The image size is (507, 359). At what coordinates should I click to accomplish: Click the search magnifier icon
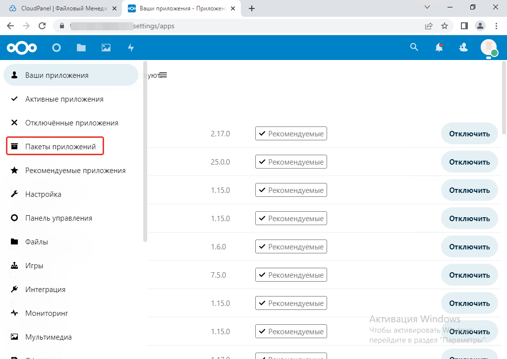pyautogui.click(x=414, y=48)
